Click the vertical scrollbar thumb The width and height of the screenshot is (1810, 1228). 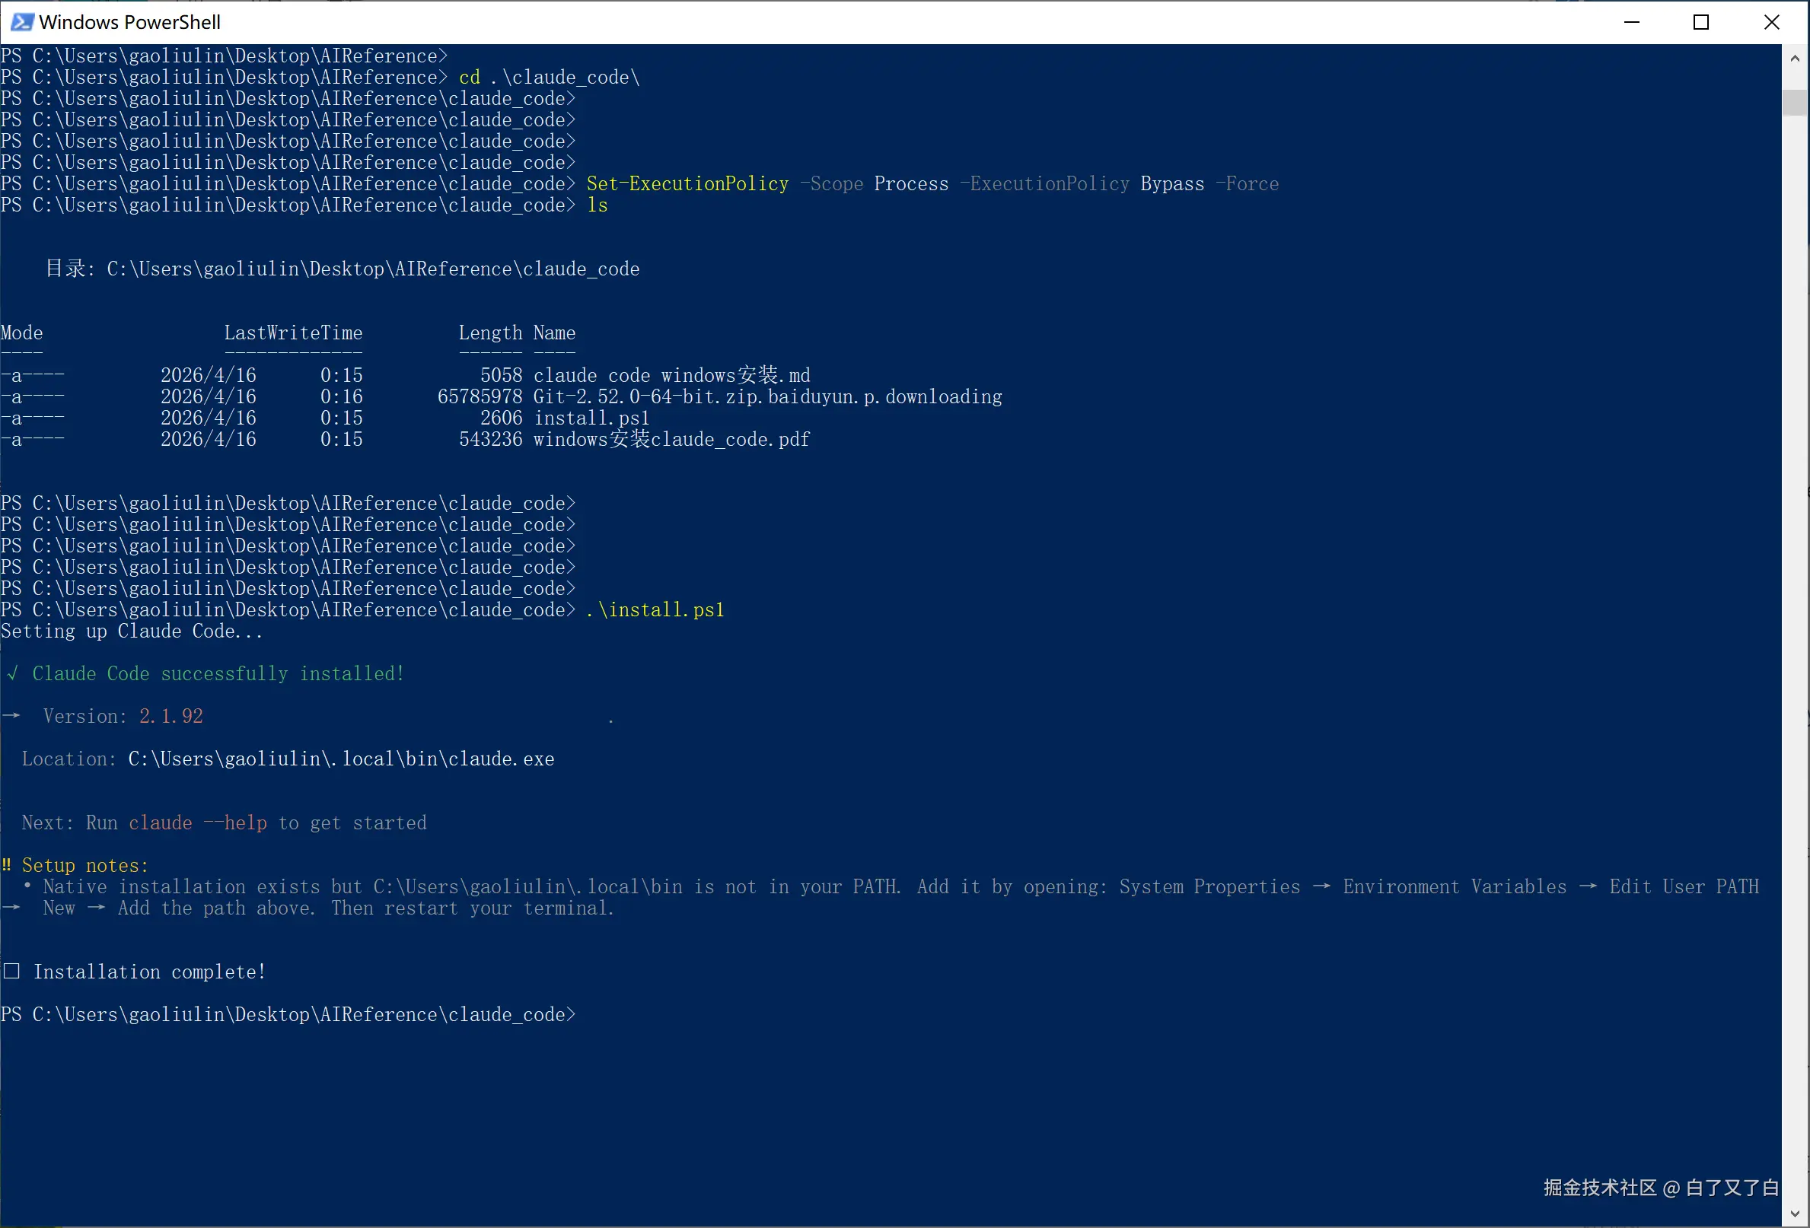1795,102
